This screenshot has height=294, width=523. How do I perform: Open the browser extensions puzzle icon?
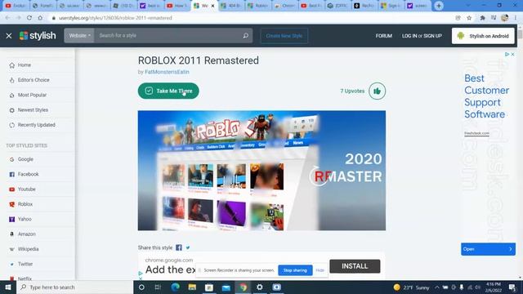[x=482, y=18]
